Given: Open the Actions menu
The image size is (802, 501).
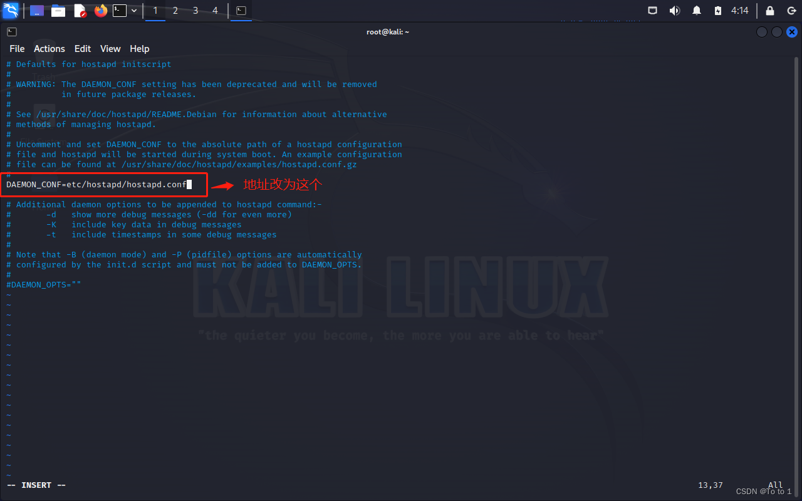Looking at the screenshot, I should click(x=49, y=48).
